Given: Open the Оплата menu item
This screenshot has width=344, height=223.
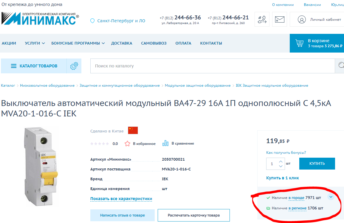Looking at the screenshot, I should coord(183,43).
